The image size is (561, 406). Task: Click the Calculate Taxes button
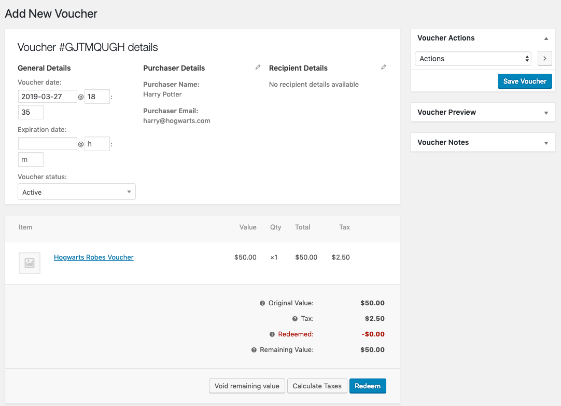point(317,386)
